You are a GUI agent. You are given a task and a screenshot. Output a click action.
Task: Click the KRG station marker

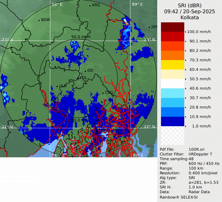point(90,6)
